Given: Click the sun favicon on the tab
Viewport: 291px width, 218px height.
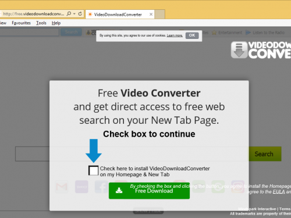Looking at the screenshot, I should 90,15.
